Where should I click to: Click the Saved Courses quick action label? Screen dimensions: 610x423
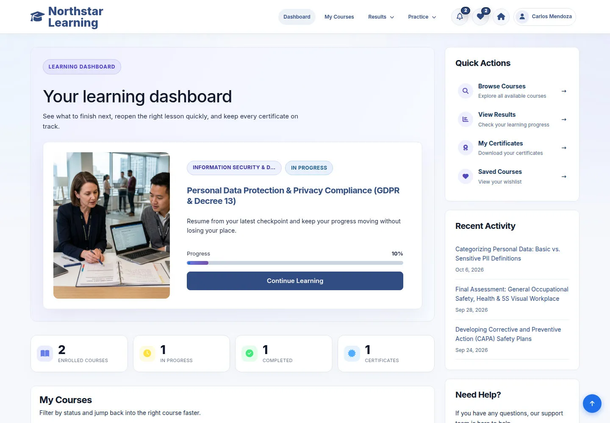(500, 172)
